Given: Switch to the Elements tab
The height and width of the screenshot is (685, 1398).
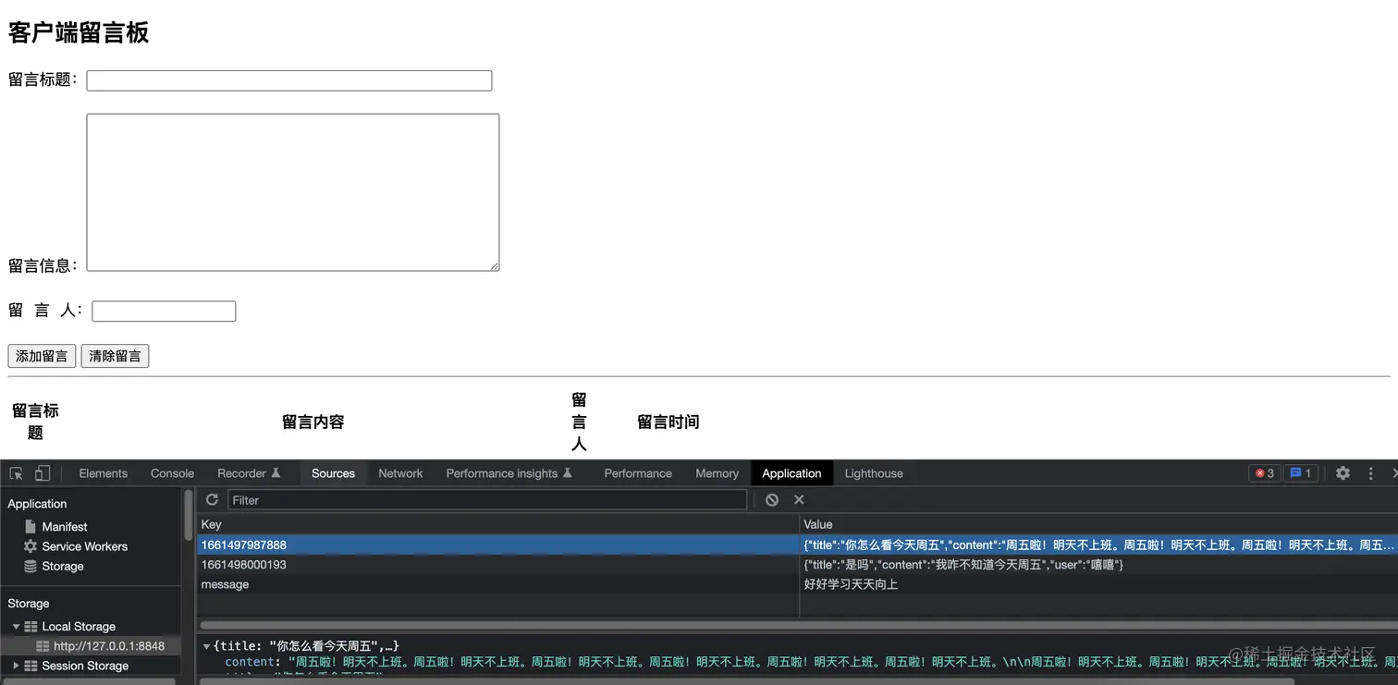Looking at the screenshot, I should (104, 473).
